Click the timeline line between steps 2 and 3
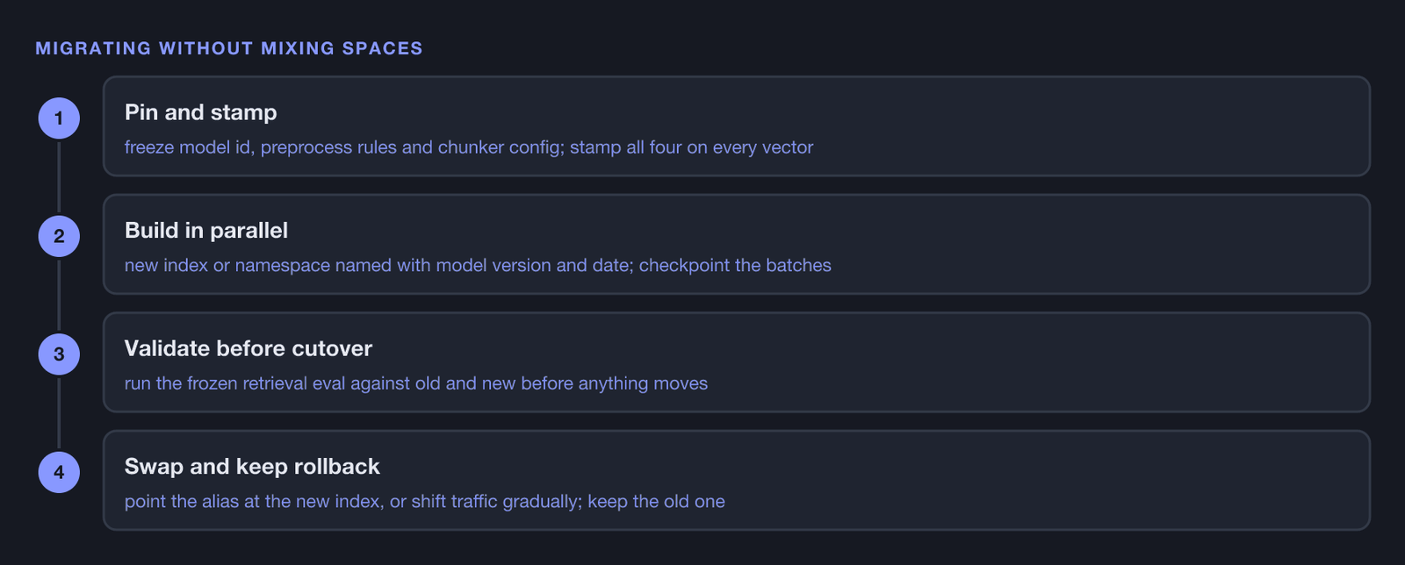 point(59,295)
